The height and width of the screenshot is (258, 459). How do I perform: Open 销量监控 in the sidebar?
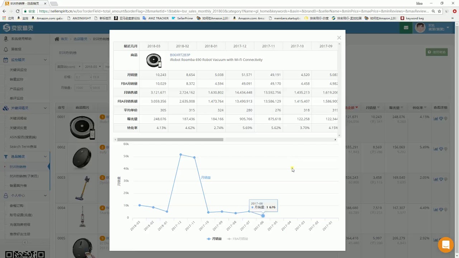pyautogui.click(x=16, y=80)
